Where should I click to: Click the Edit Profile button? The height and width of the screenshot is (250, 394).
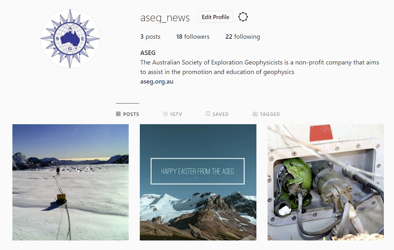click(x=215, y=17)
